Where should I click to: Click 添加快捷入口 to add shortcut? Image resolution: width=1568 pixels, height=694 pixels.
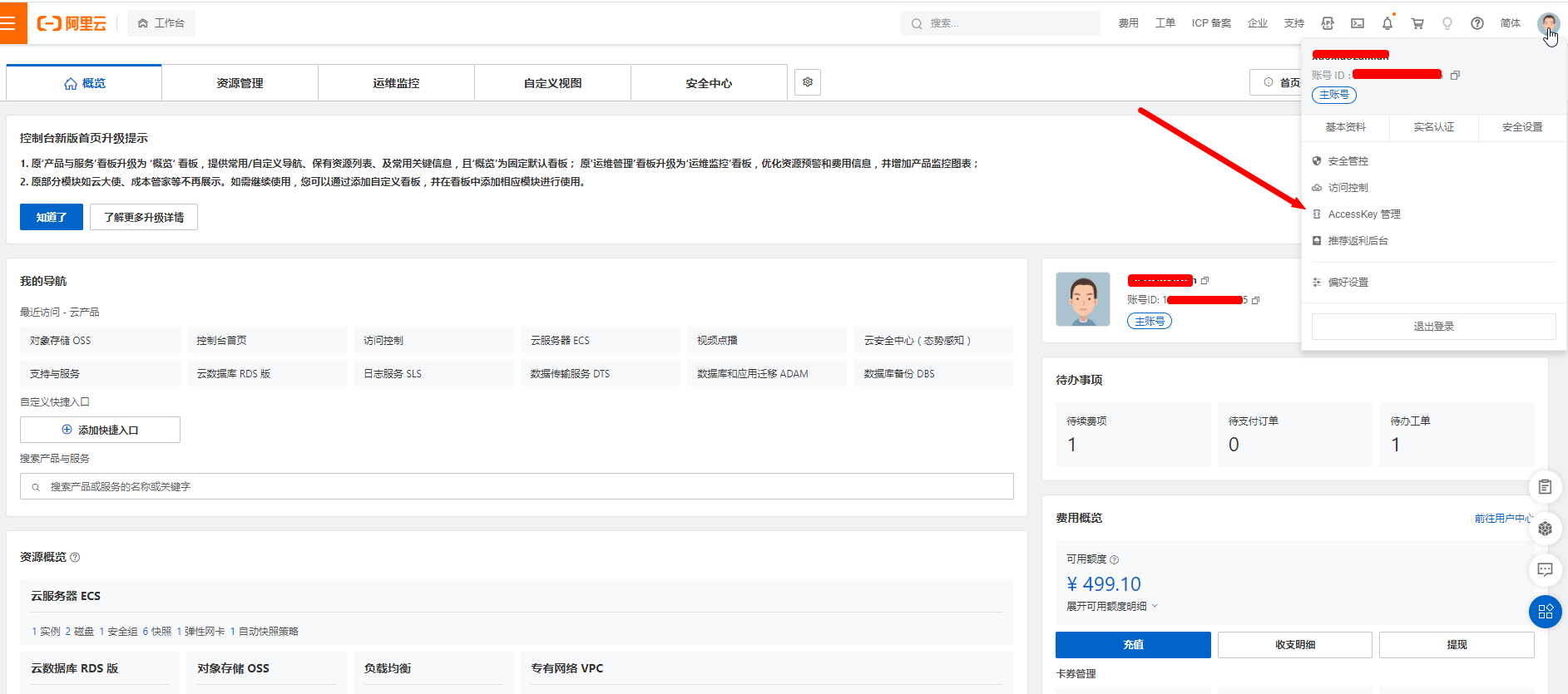[x=100, y=430]
